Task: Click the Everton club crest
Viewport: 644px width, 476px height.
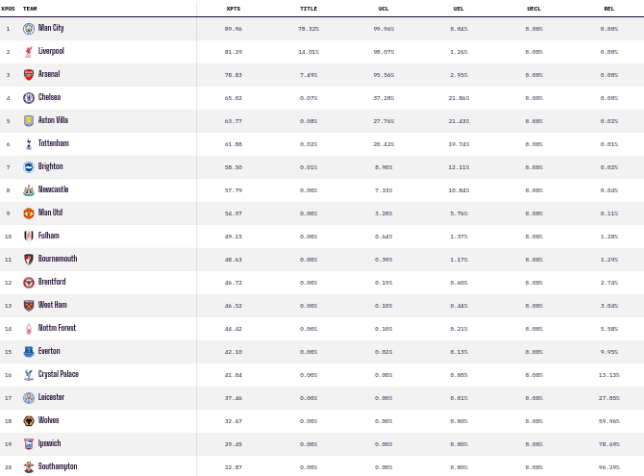Action: pyautogui.click(x=29, y=351)
